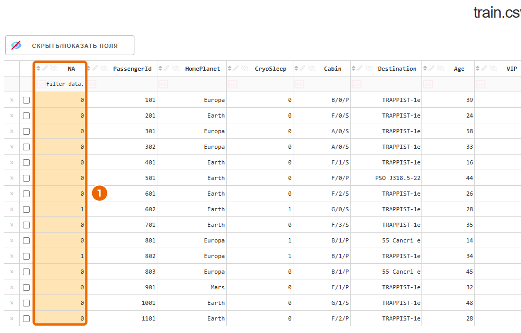This screenshot has width=521, height=333.
Task: Check the box for PassengerId 201 row
Action: click(26, 116)
